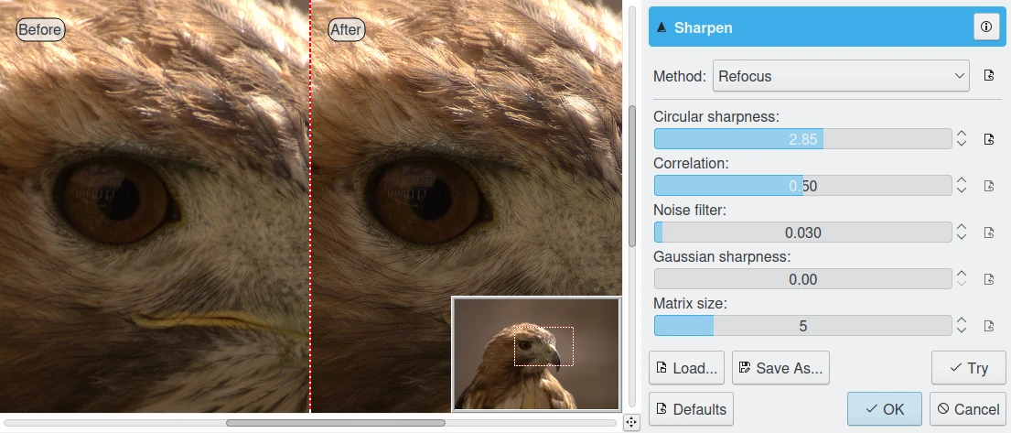Click OK to apply sharpening
The width and height of the screenshot is (1011, 433).
pyautogui.click(x=884, y=409)
